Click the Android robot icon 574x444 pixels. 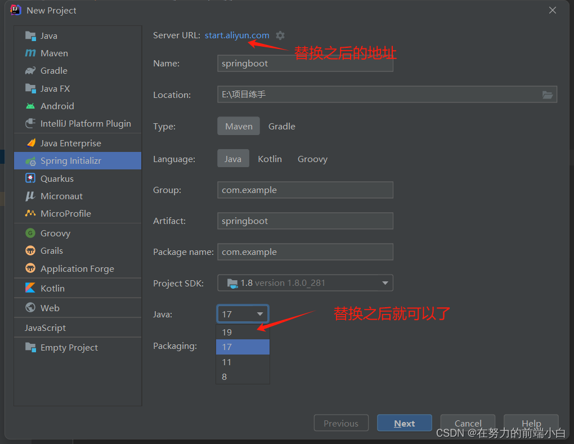30,106
